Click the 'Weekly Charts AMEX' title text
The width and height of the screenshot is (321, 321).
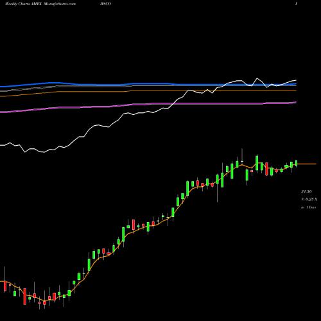click(23, 4)
